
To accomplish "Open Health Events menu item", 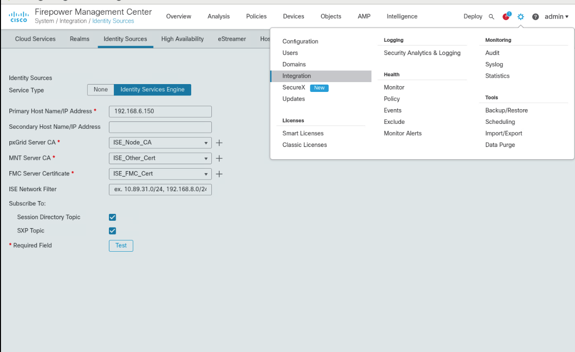I will click(393, 111).
